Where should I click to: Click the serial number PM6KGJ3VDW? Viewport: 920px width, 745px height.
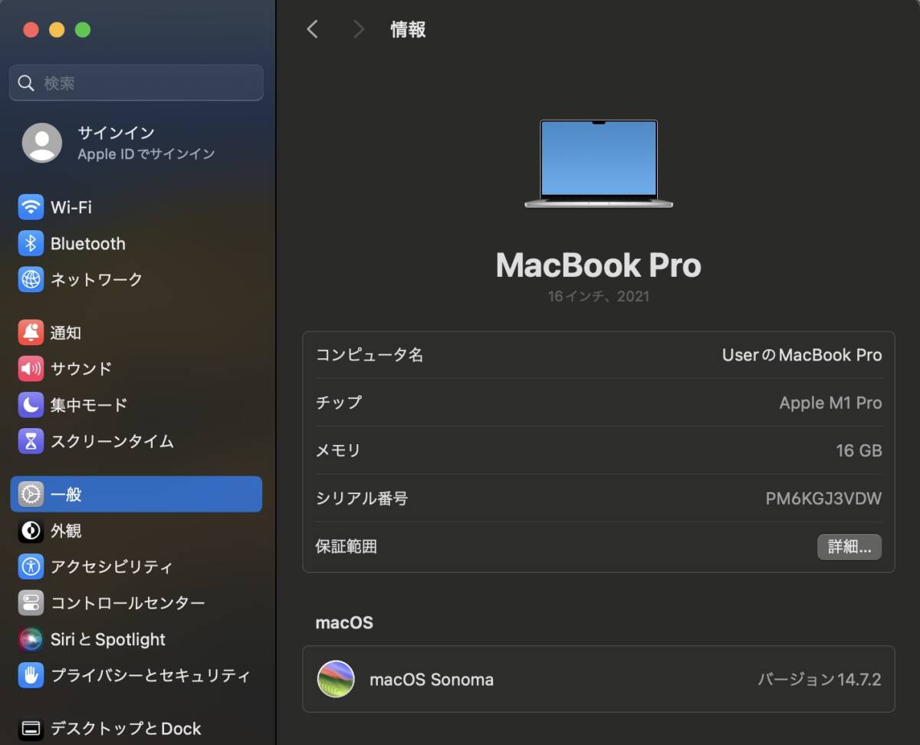pos(823,499)
